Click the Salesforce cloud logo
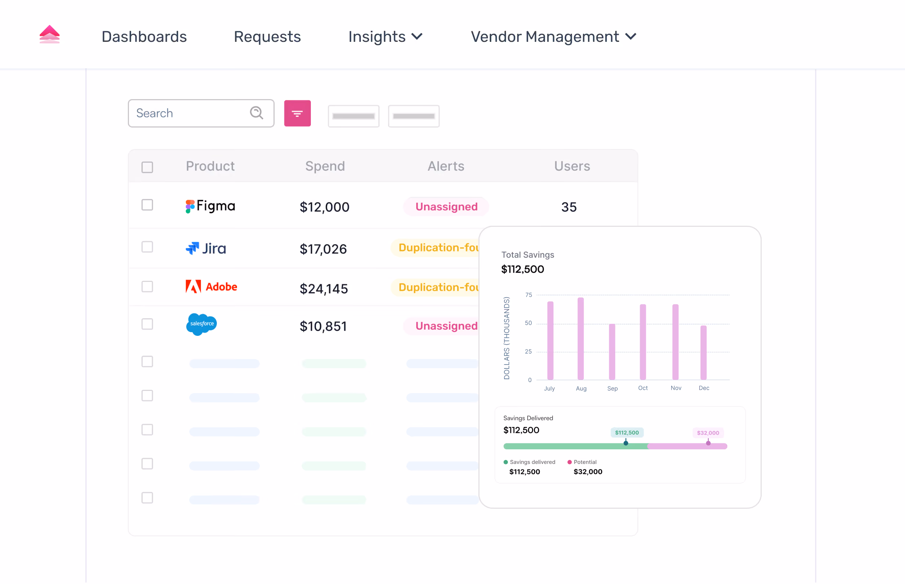The width and height of the screenshot is (905, 584). (201, 324)
